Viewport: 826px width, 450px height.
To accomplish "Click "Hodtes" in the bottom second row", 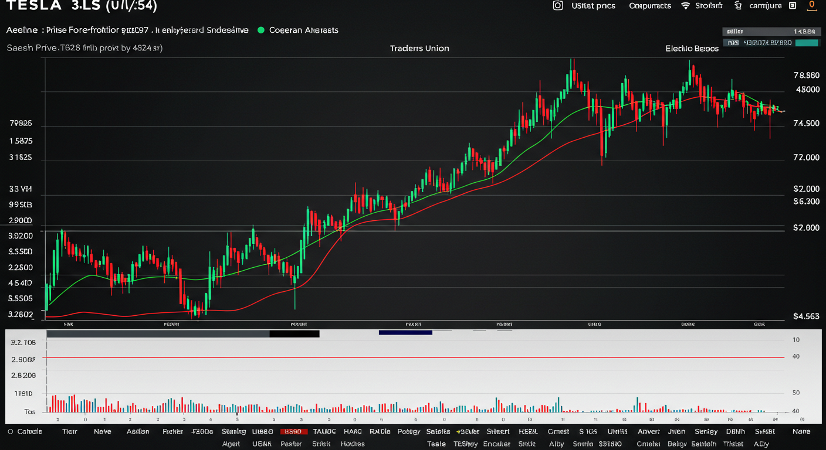I will [x=353, y=444].
